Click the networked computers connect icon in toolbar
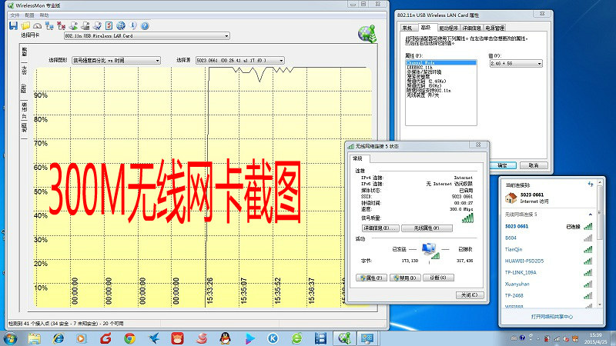The width and height of the screenshot is (616, 346). 49,26
